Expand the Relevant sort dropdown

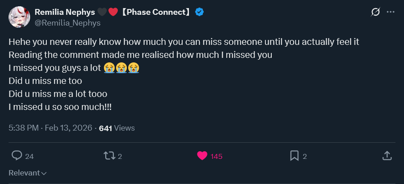[27, 173]
